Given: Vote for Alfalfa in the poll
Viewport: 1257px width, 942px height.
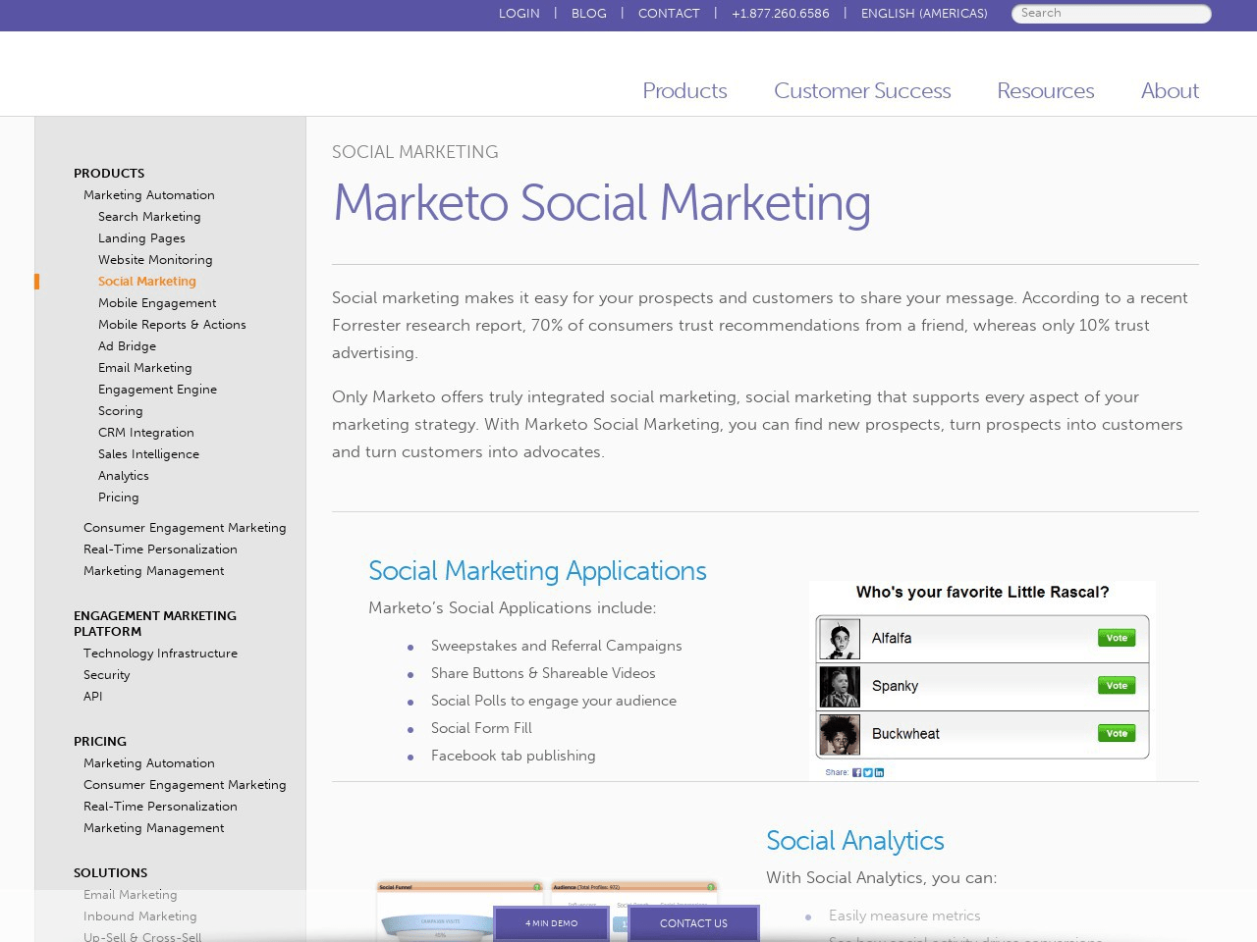Looking at the screenshot, I should (x=1116, y=638).
